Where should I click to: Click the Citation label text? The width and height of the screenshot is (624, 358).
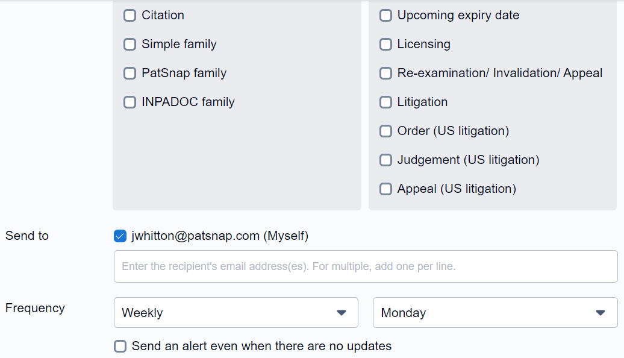point(163,16)
